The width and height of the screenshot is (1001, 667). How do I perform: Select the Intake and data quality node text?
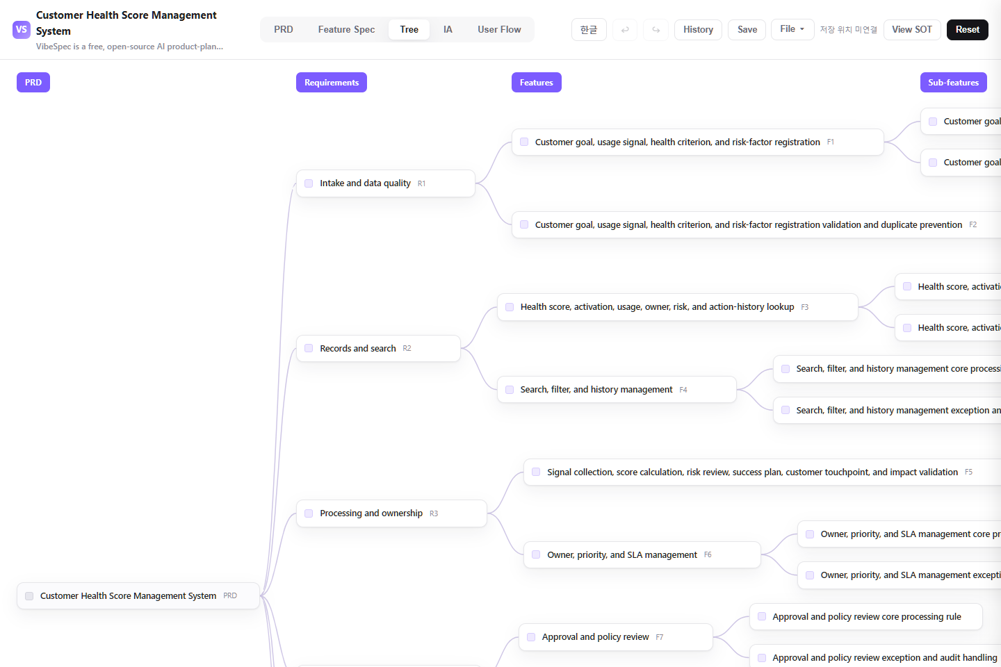pyautogui.click(x=365, y=183)
